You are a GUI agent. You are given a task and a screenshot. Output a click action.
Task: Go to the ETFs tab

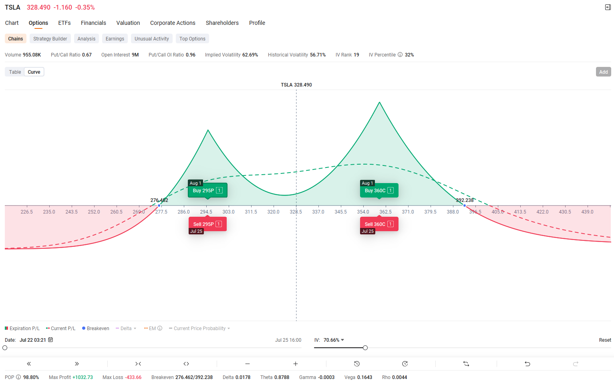coord(64,23)
